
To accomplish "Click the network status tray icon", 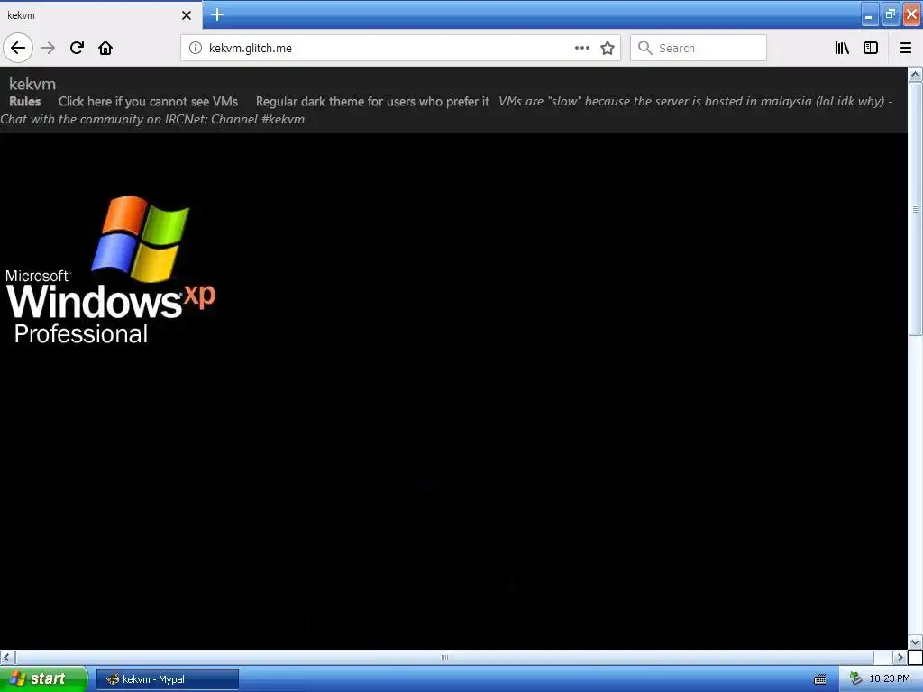I will [x=855, y=679].
